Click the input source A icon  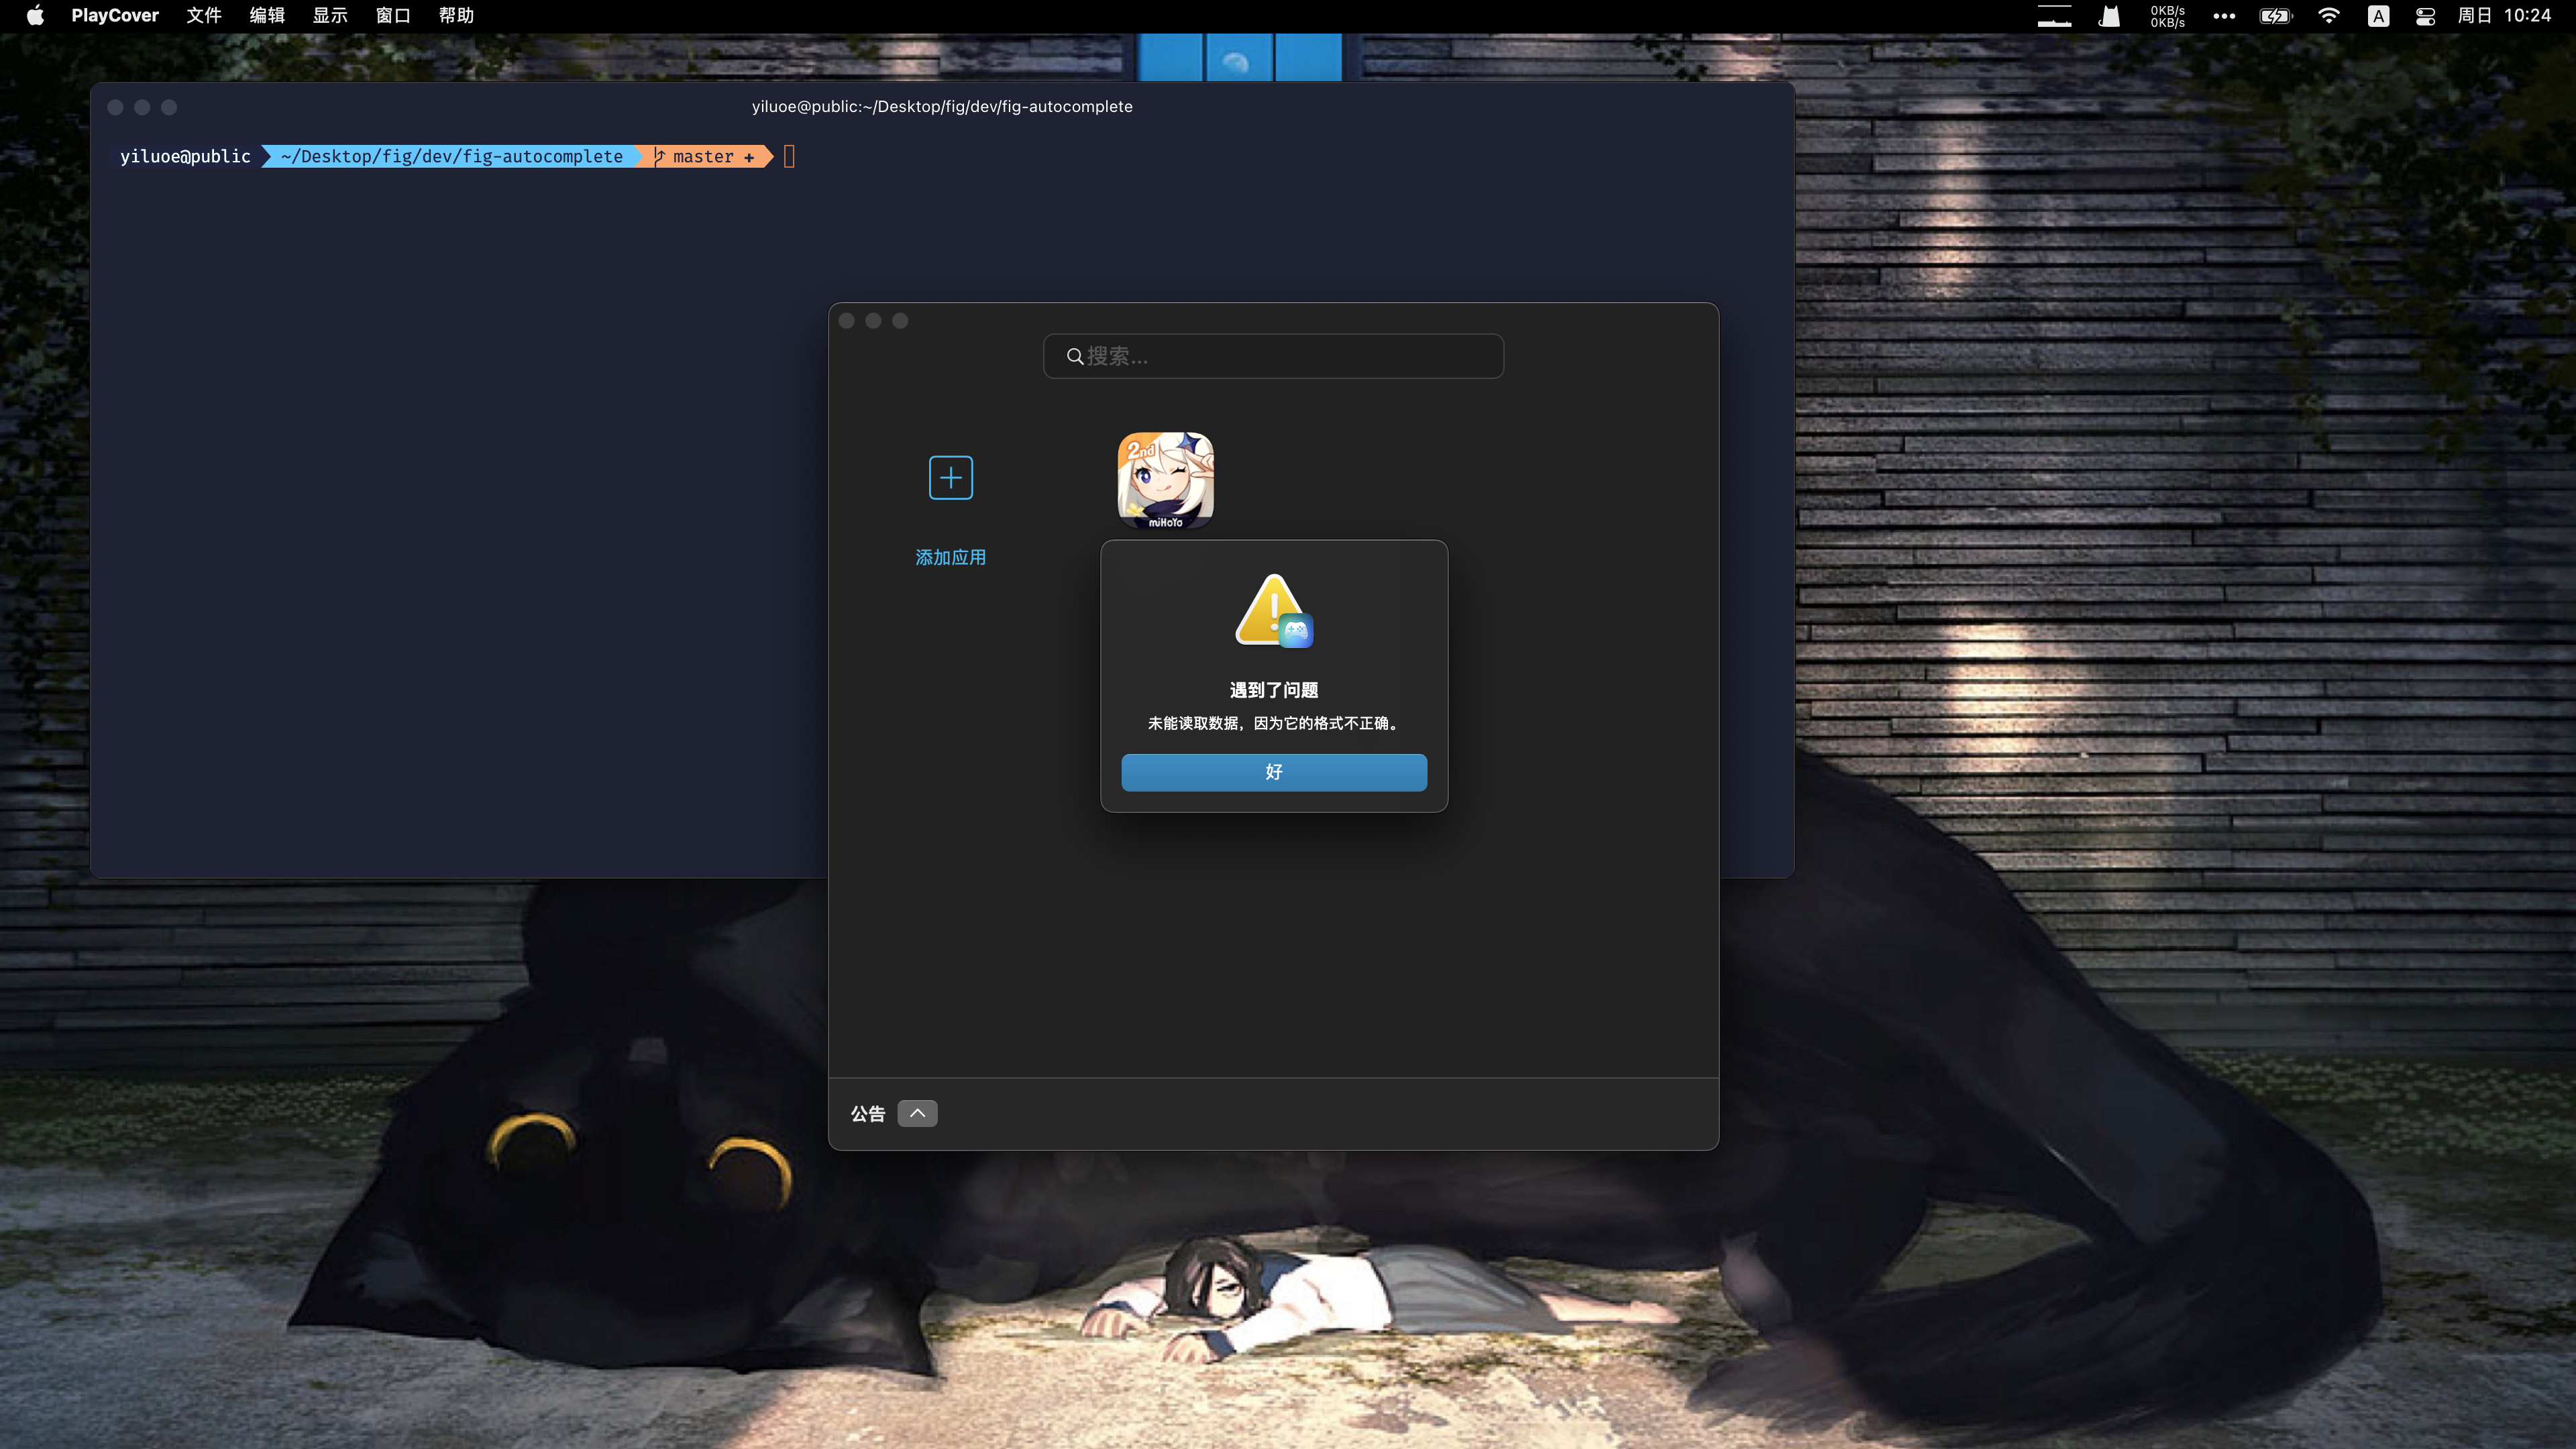pyautogui.click(x=2378, y=15)
